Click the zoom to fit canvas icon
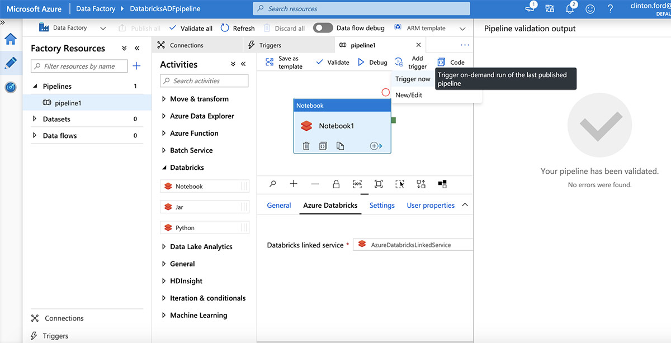This screenshot has width=671, height=343. (379, 184)
